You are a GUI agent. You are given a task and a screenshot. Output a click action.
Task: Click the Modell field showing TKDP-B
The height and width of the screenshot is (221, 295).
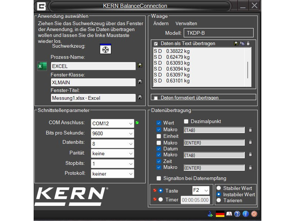(218, 33)
